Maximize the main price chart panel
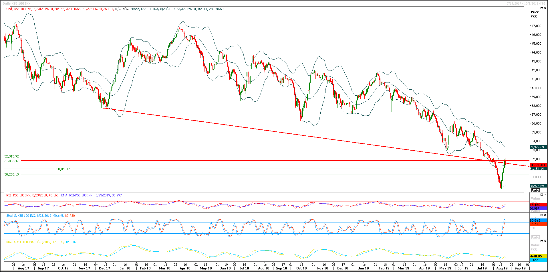Viewport: 548px width, 272px height. 542,8
